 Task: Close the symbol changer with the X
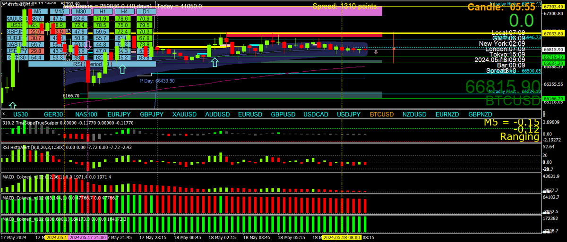[x=4, y=114]
